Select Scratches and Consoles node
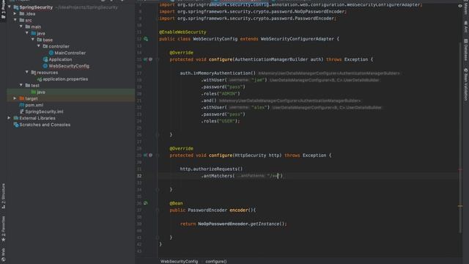This screenshot has width=469, height=264. [45, 125]
